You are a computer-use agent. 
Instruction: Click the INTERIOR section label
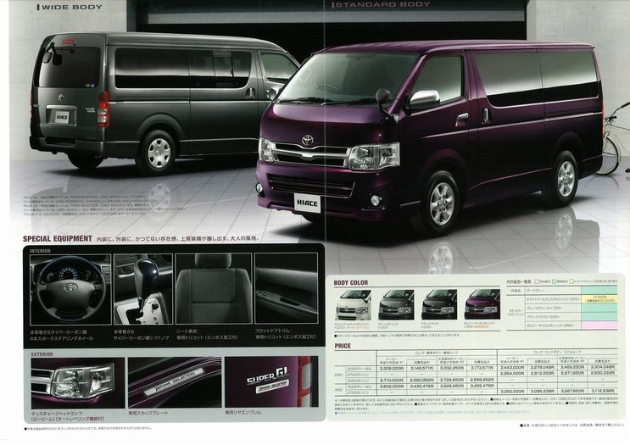[x=40, y=251]
